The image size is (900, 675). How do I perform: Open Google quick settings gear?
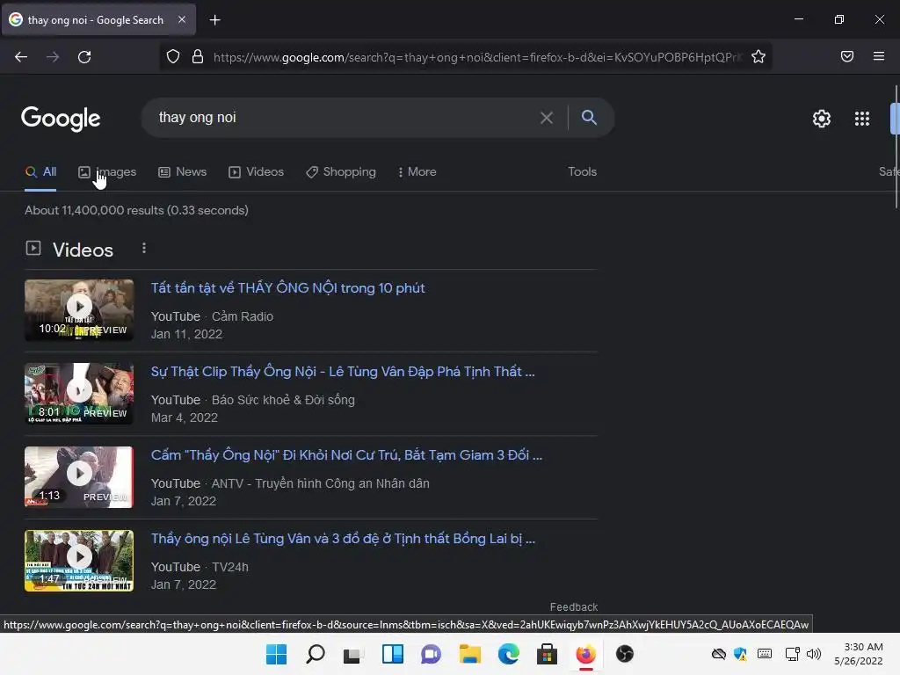(x=822, y=119)
